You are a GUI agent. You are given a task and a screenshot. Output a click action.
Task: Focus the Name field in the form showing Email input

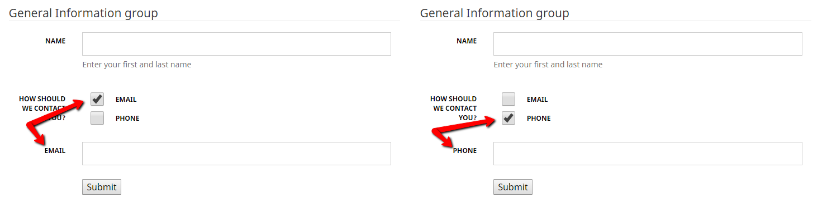click(236, 44)
